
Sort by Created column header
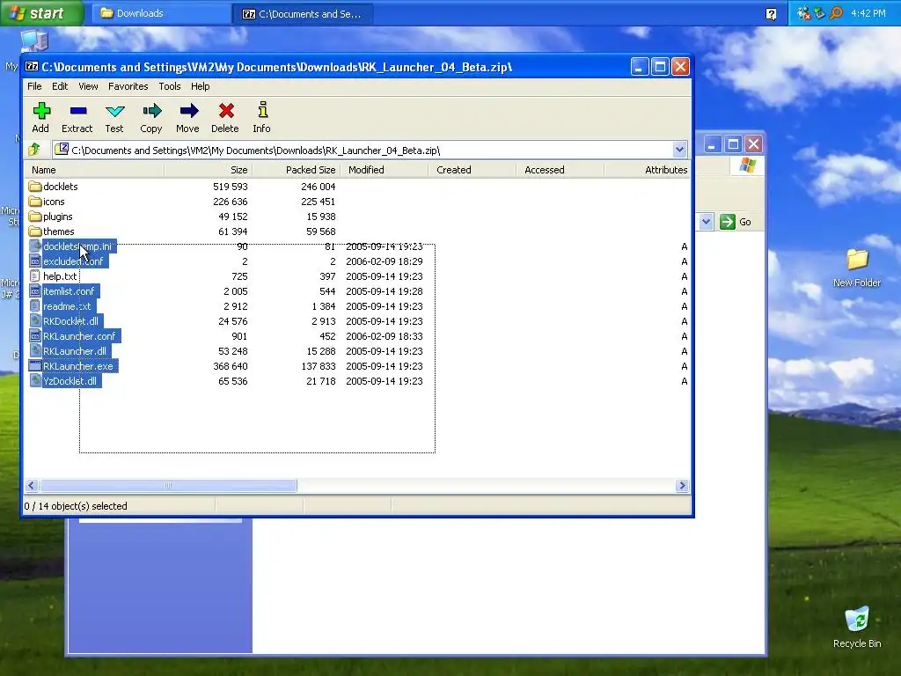472,170
